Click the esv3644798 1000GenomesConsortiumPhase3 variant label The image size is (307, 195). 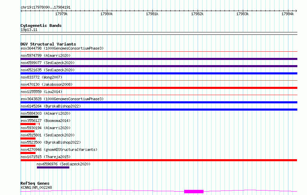[x=62, y=48]
